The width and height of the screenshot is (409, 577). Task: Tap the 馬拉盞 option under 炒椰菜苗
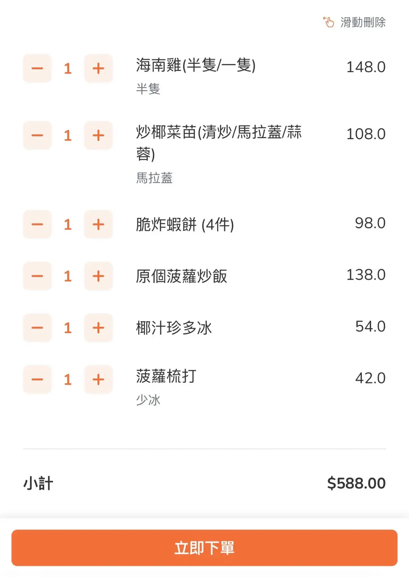pos(155,178)
